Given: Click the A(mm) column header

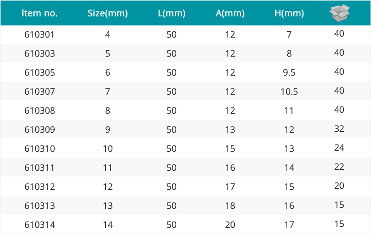Looking at the screenshot, I should pos(230,13).
